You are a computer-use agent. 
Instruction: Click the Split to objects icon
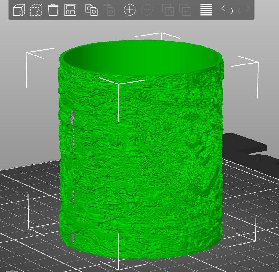[168, 10]
